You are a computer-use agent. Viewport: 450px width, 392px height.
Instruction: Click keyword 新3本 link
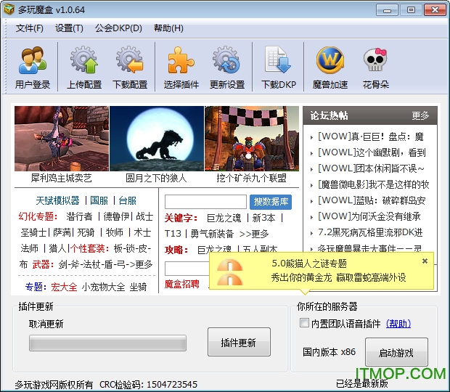point(263,218)
